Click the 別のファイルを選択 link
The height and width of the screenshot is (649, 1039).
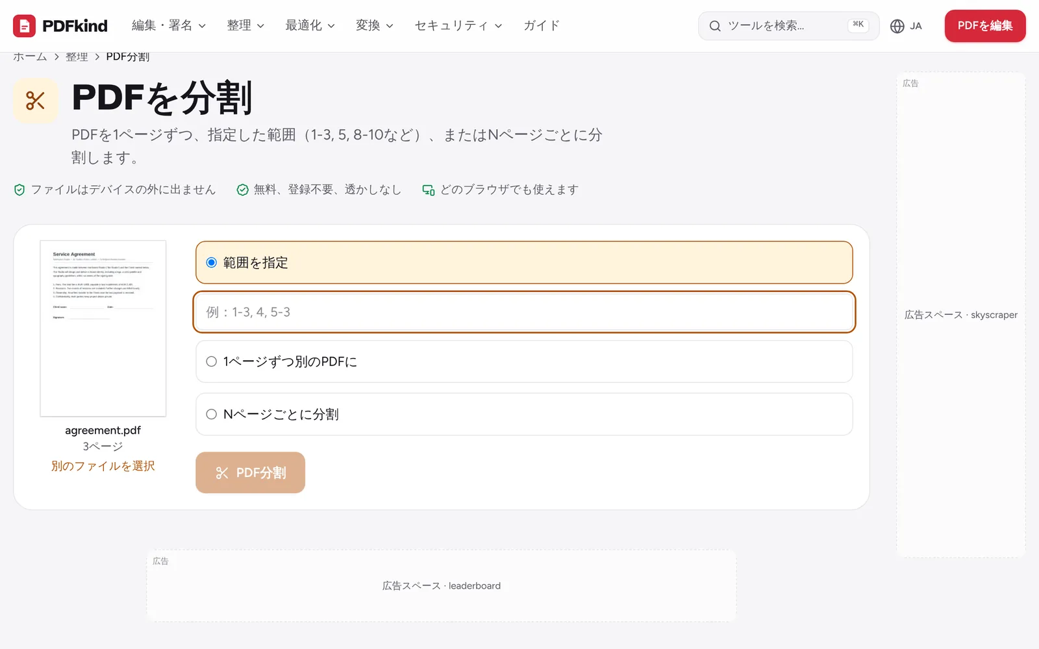pyautogui.click(x=103, y=466)
